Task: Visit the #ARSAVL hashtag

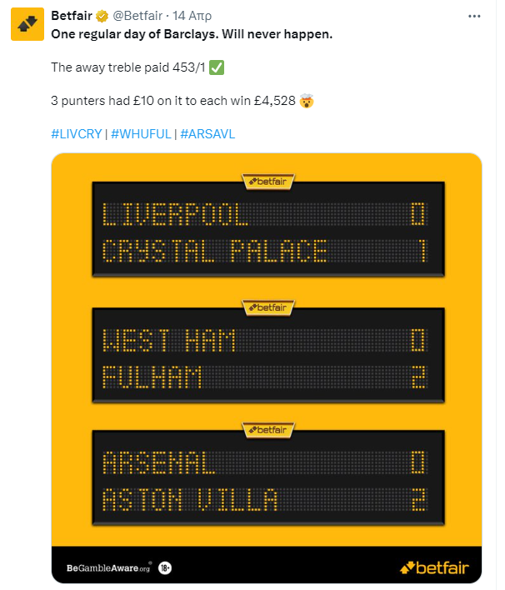Action: point(207,133)
